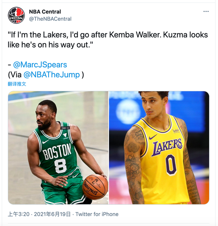This screenshot has width=218, height=226.
Task: Click the Lakers wordmark on the yellow jersey
Action: click(x=167, y=148)
